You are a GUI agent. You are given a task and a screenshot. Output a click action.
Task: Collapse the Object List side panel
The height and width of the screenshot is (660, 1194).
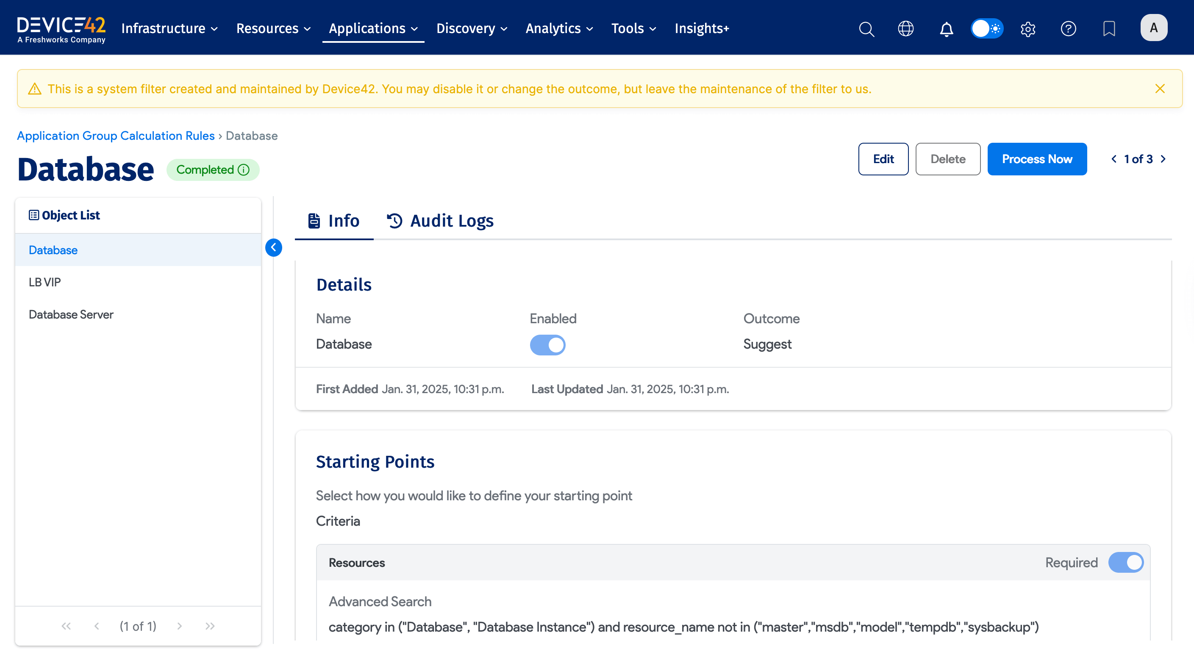273,247
